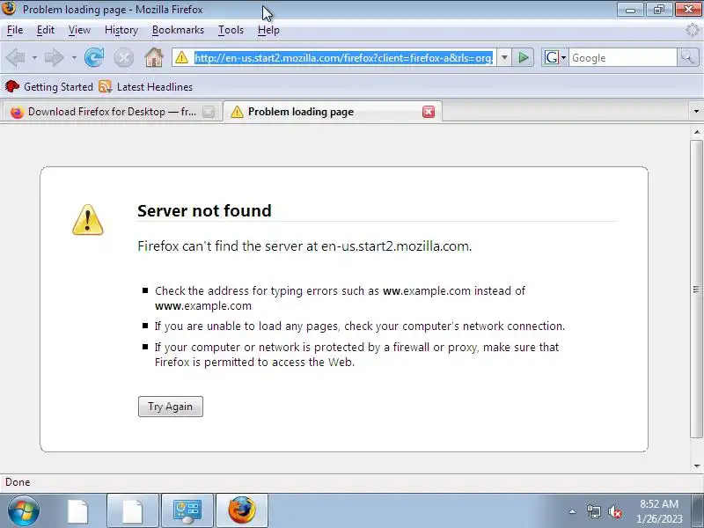
Task: Click the Firefox taskbar button
Action: 241,511
